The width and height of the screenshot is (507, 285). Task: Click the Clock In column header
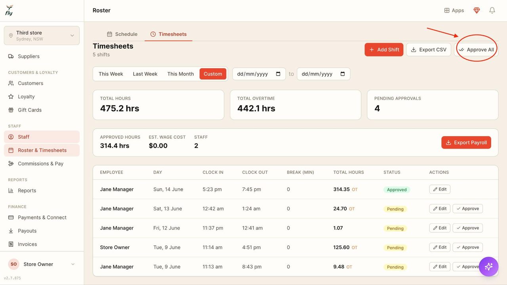pos(213,172)
